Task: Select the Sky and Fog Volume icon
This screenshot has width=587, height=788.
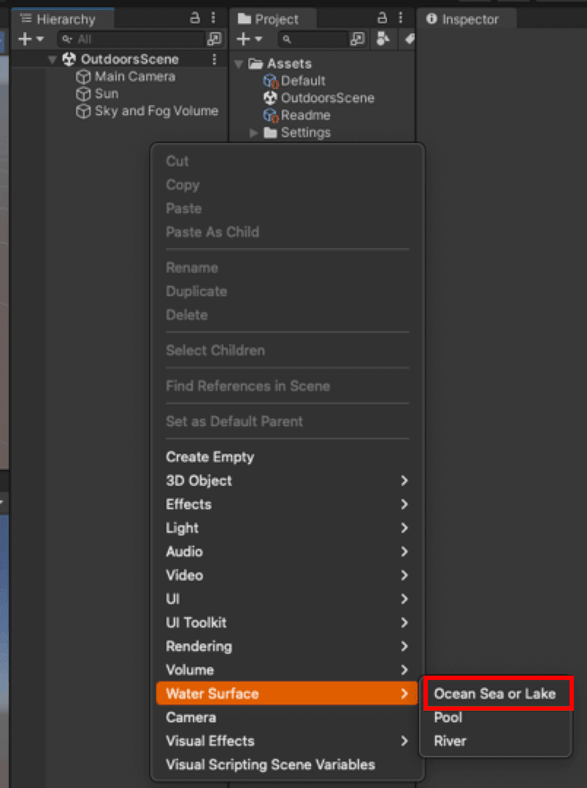Action: coord(83,111)
